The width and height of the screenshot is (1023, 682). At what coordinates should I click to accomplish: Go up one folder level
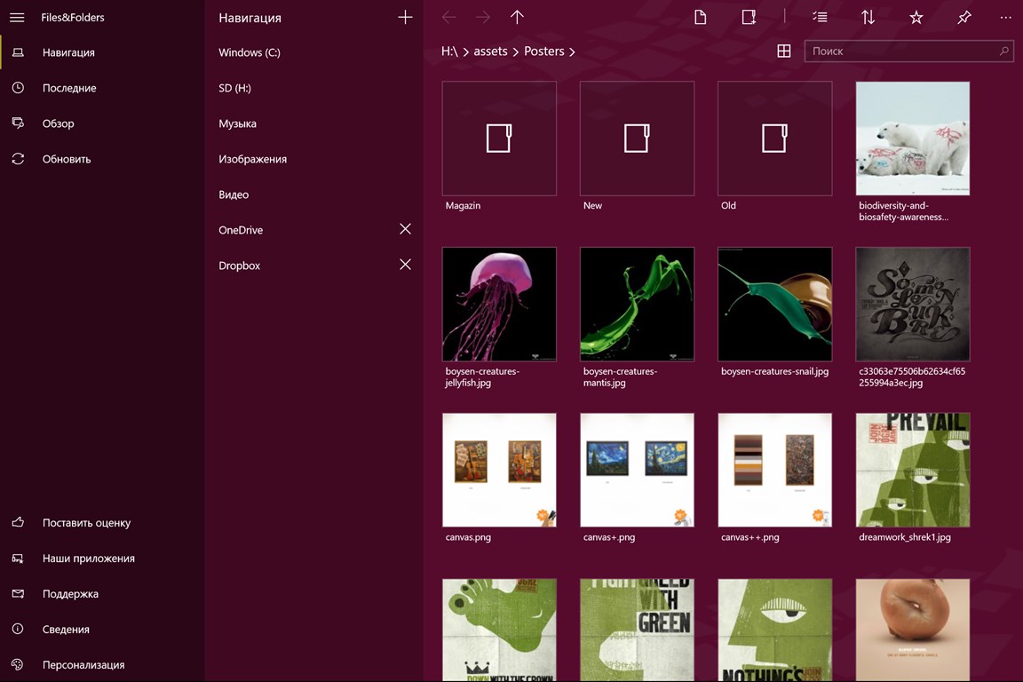pyautogui.click(x=517, y=17)
